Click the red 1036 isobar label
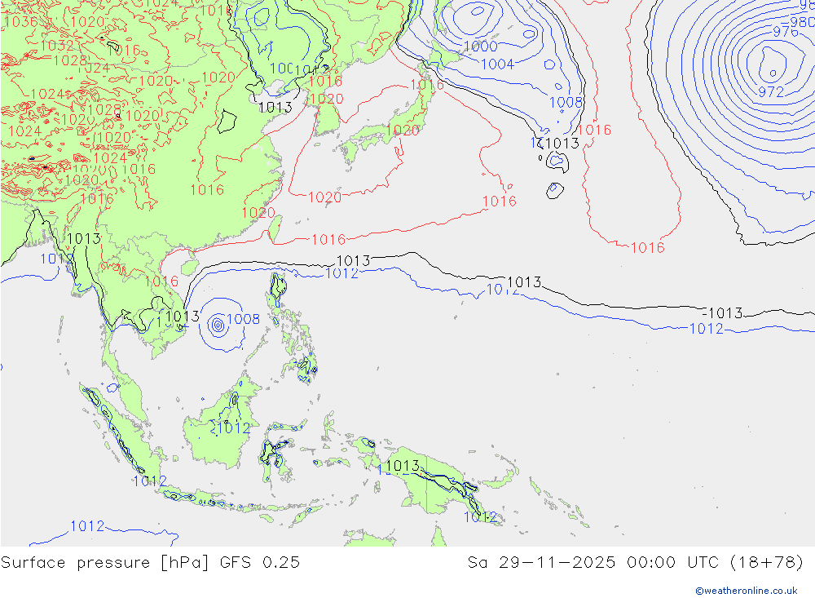This screenshot has width=815, height=598. 20,21
